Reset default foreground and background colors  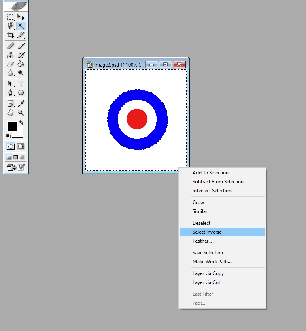[x=8, y=136]
